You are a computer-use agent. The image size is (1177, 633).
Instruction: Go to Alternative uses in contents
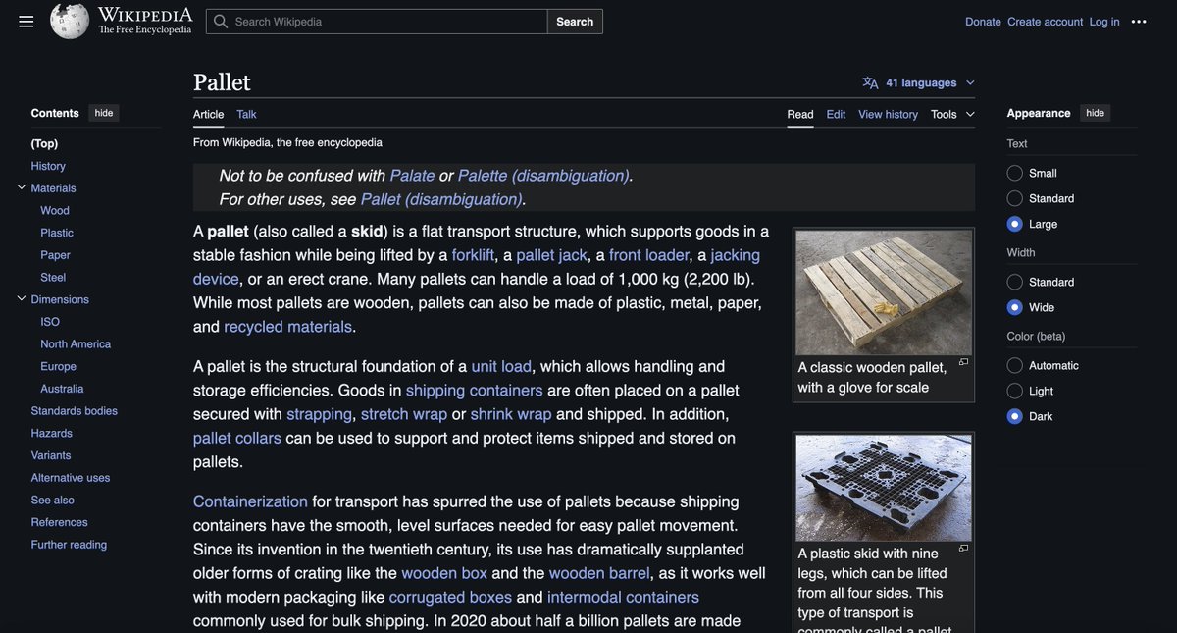70,478
